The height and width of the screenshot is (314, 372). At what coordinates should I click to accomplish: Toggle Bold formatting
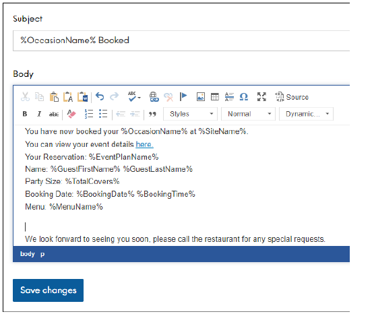[x=25, y=114]
